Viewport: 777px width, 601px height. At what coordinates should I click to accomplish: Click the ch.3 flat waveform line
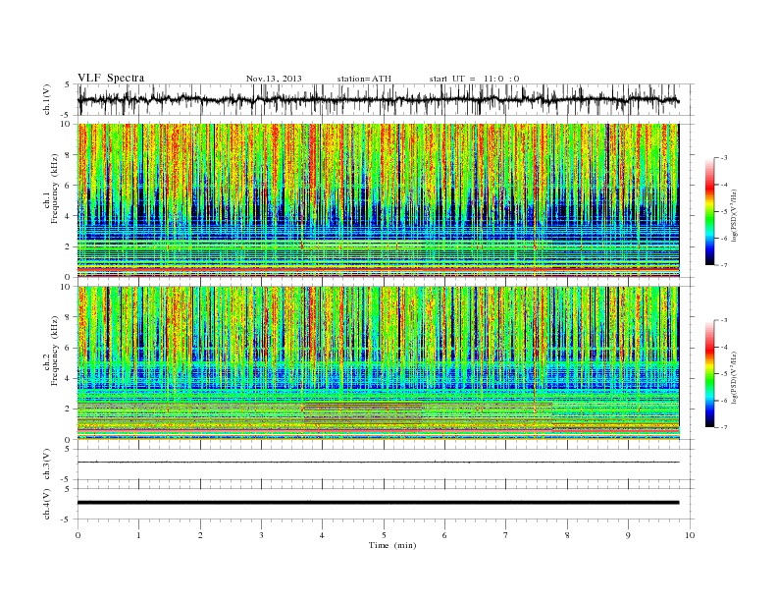(378, 463)
